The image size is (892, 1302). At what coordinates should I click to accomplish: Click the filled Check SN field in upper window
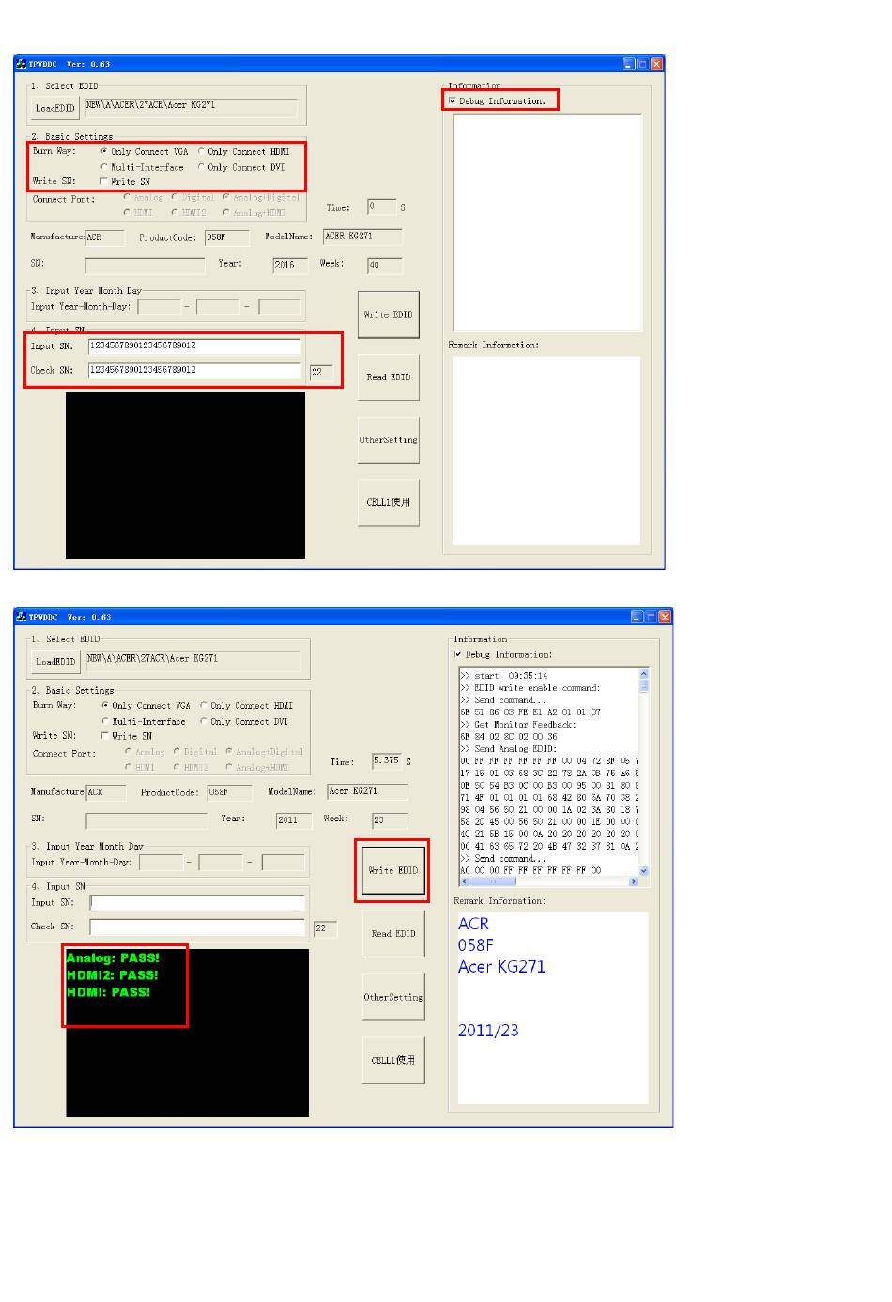194,371
